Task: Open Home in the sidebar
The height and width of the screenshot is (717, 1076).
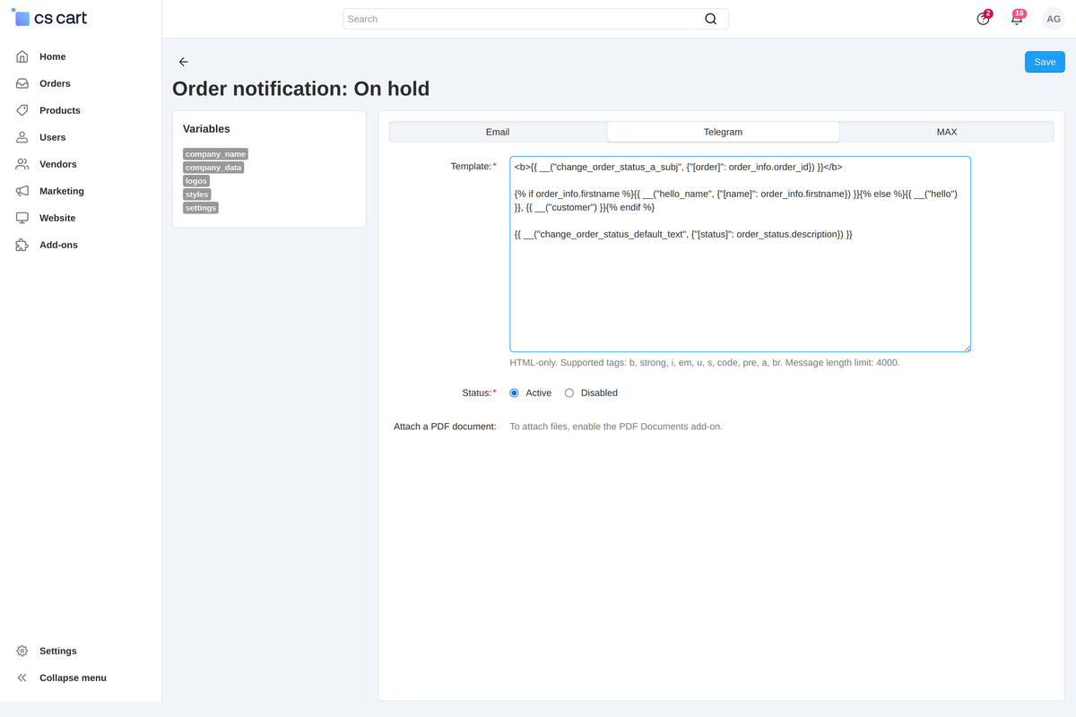Action: 53,56
